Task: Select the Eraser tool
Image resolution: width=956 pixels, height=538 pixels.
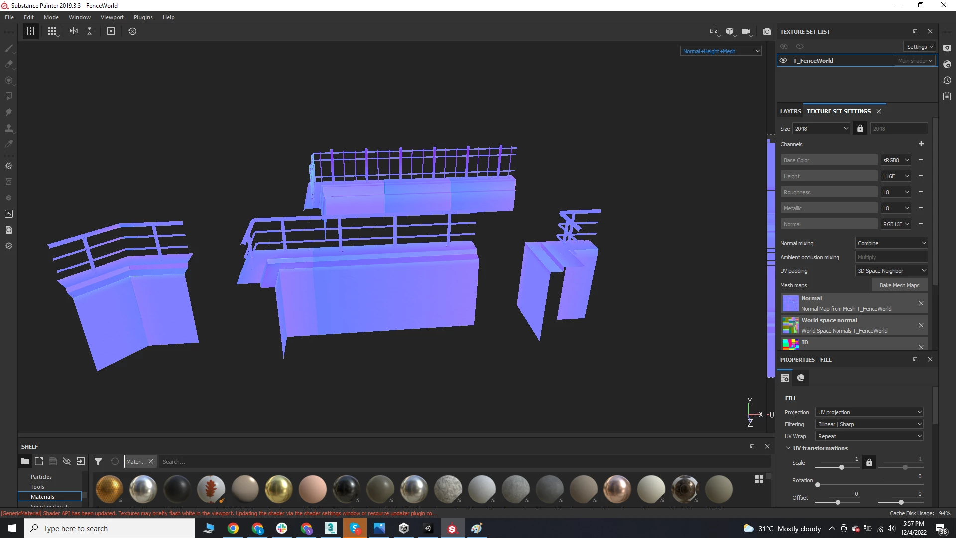Action: coord(8,64)
